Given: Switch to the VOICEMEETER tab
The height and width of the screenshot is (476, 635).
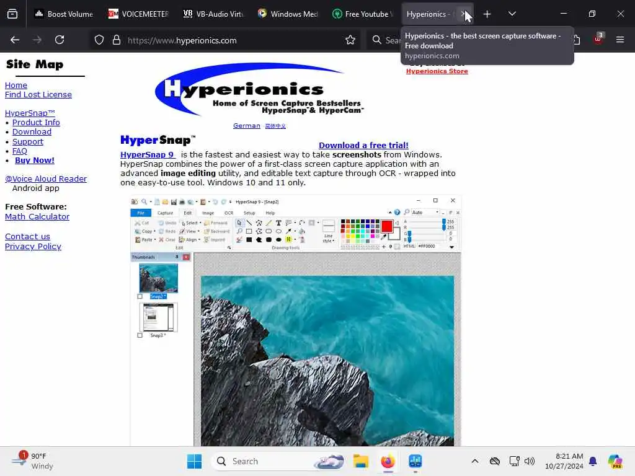Looking at the screenshot, I should pyautogui.click(x=138, y=14).
